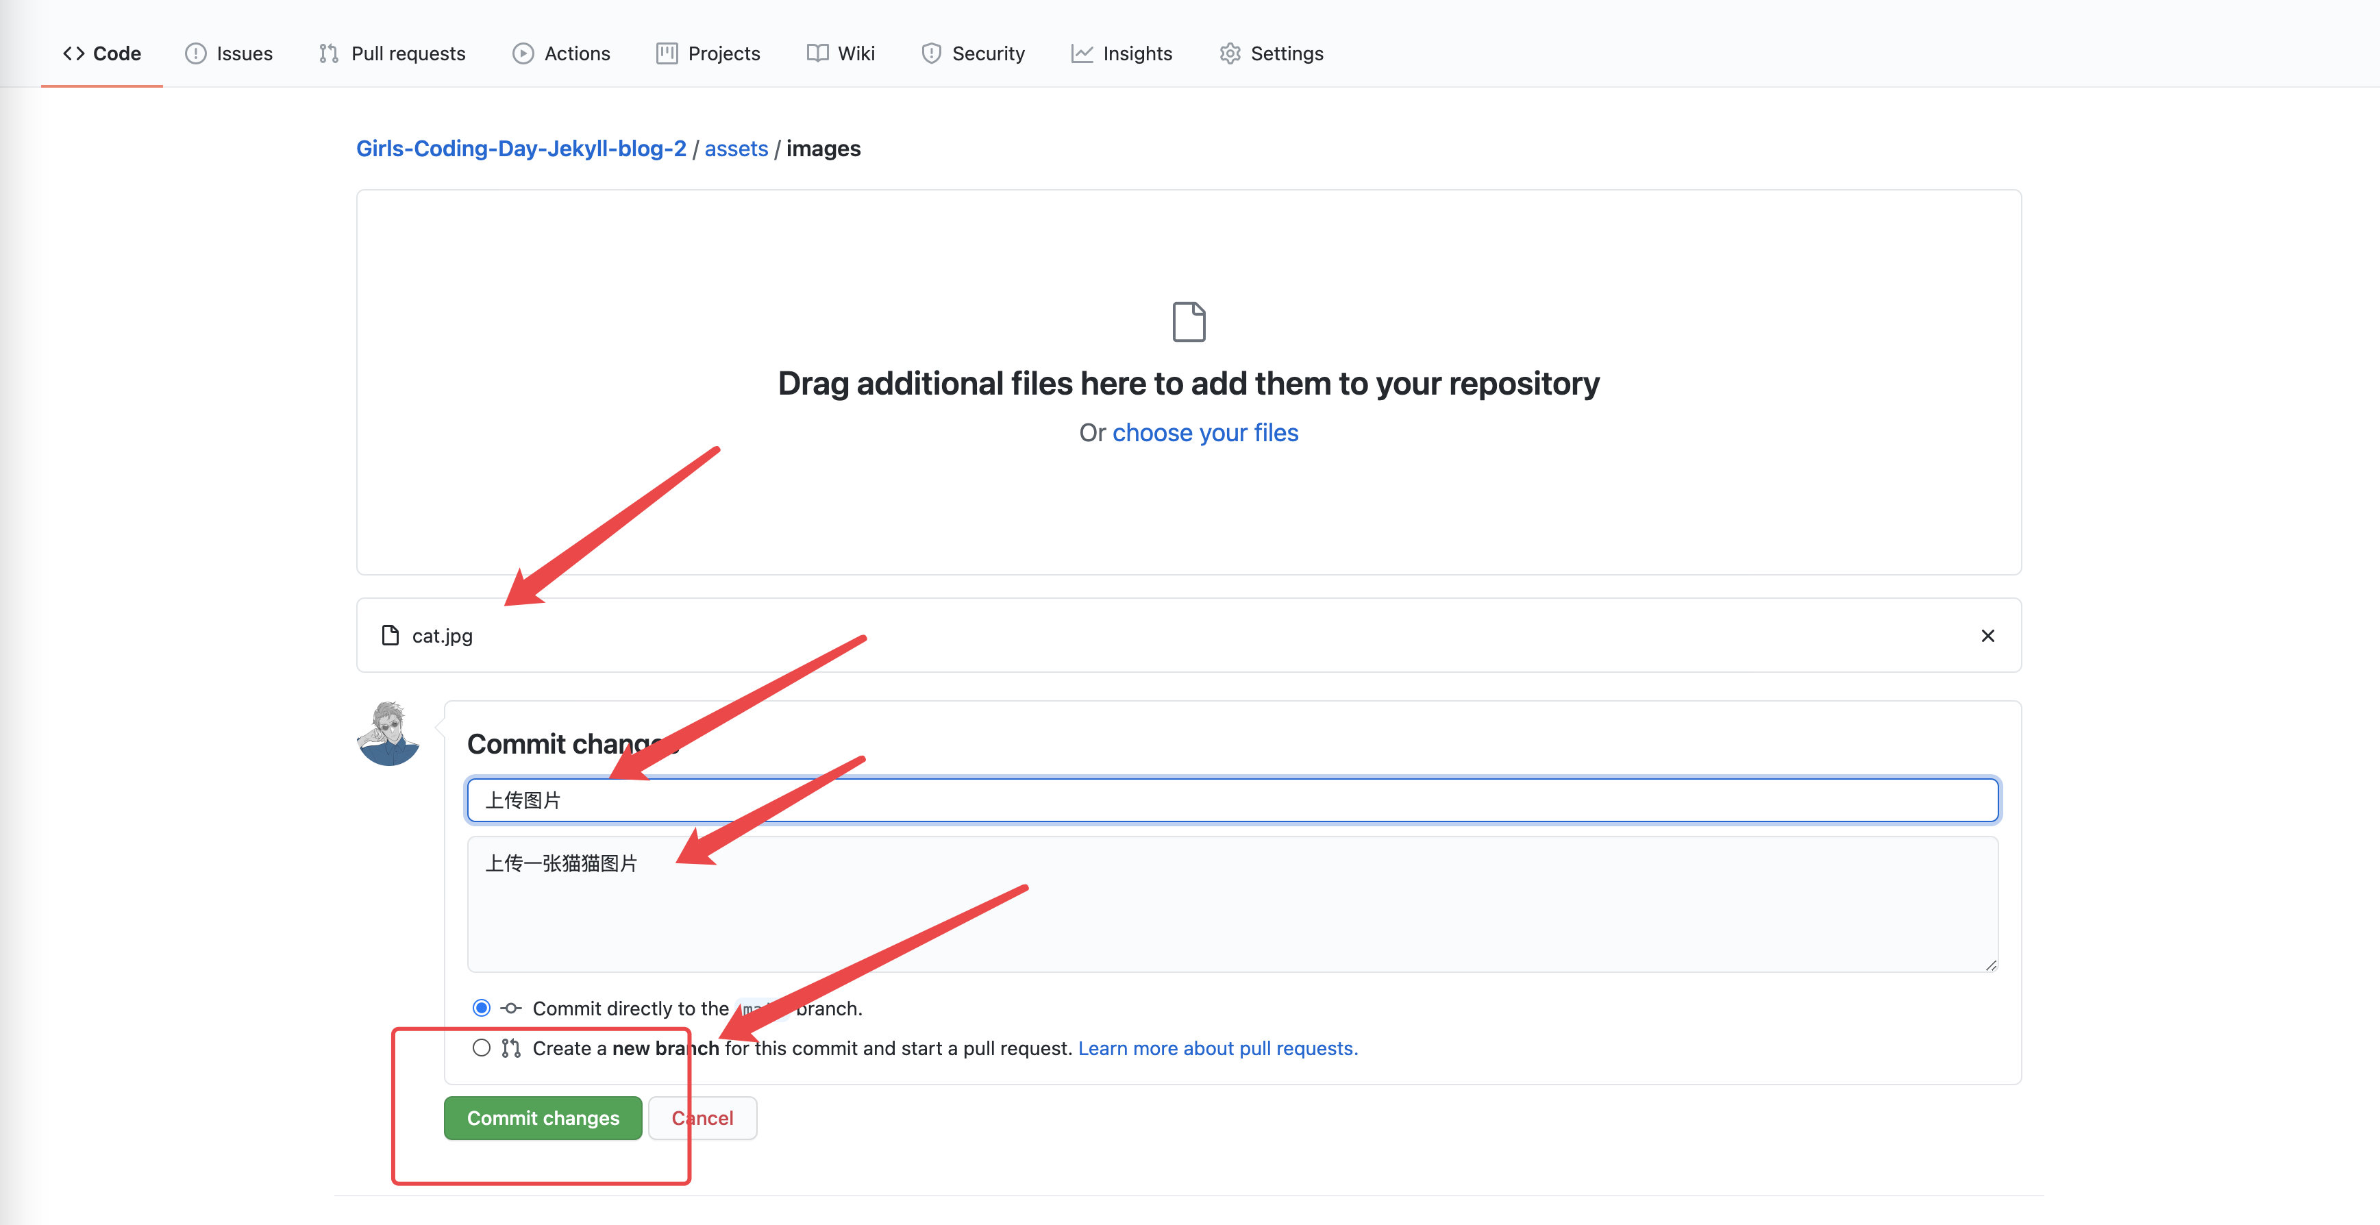Open Learn more about pull requests link
Screen dimensions: 2380x1225
coord(1217,1048)
